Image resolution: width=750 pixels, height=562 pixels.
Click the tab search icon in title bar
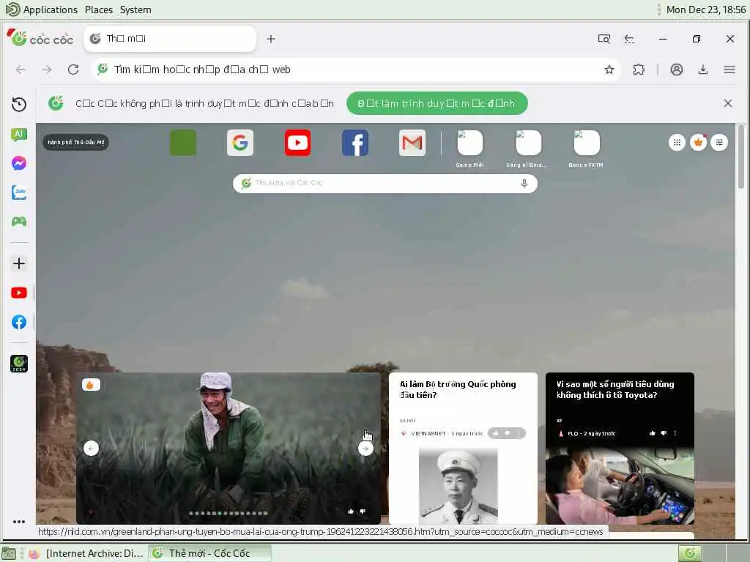604,39
